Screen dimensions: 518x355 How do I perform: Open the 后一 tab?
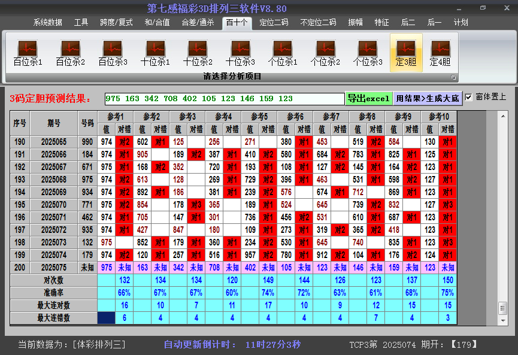434,23
